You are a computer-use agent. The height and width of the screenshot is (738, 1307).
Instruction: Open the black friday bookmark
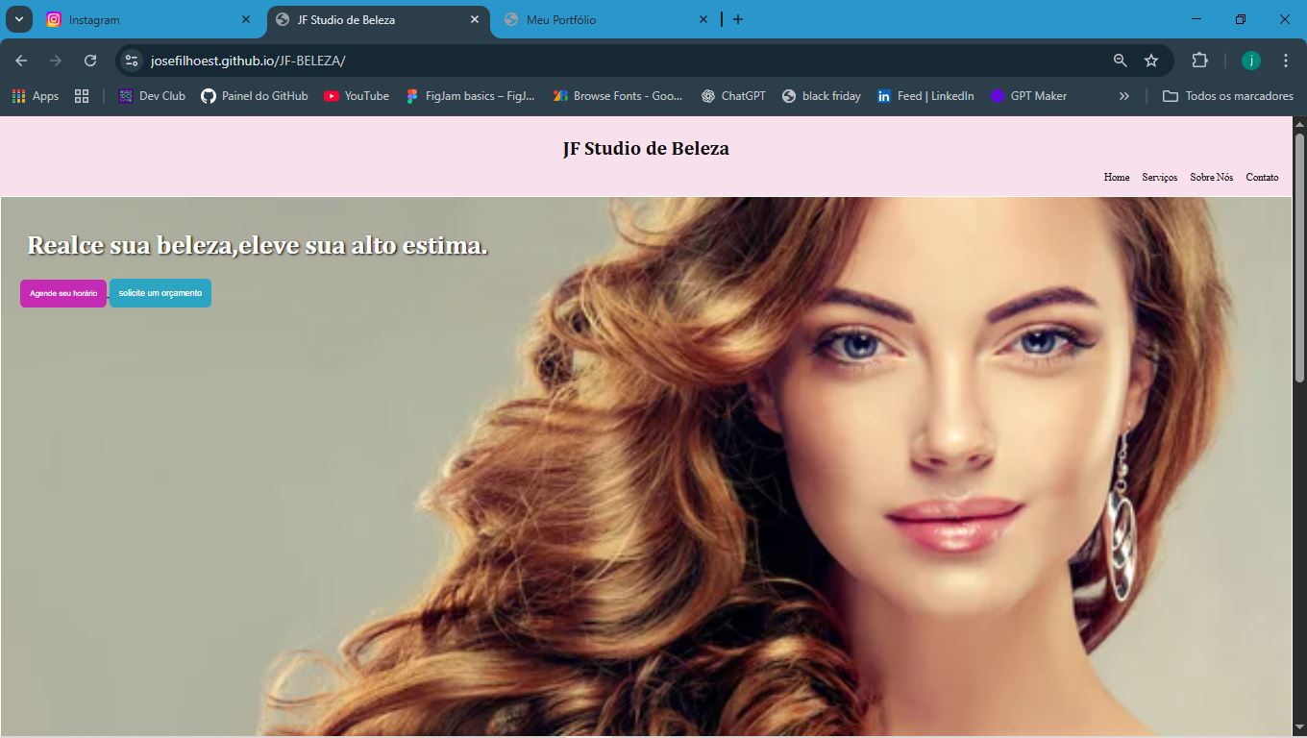coord(822,96)
